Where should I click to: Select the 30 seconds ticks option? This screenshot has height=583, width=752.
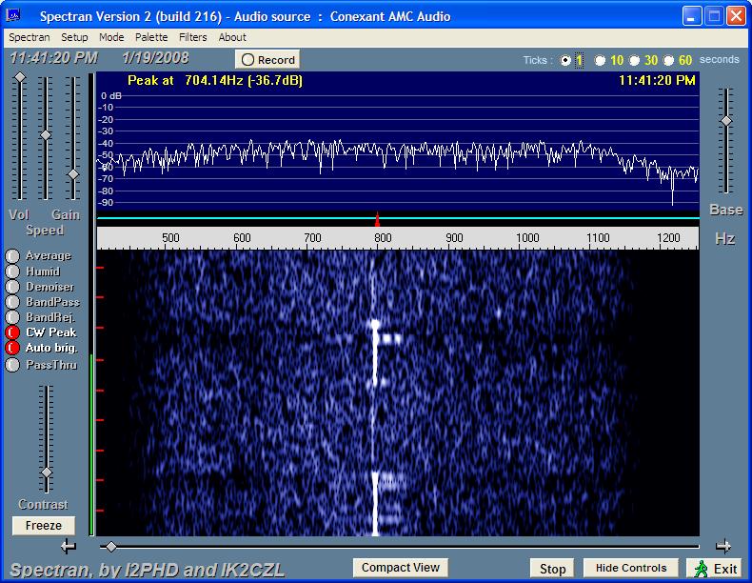[x=635, y=60]
